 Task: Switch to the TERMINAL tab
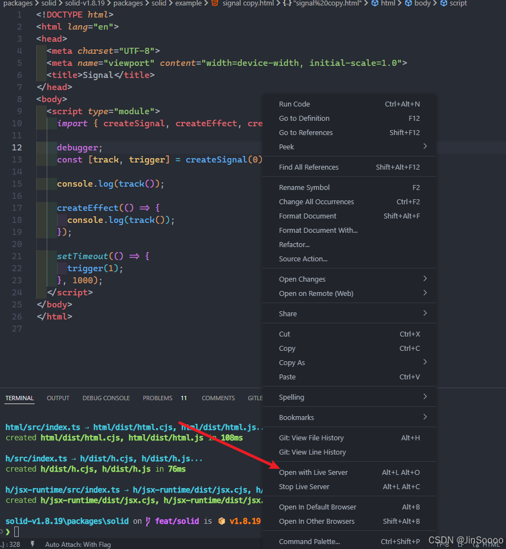click(x=20, y=399)
